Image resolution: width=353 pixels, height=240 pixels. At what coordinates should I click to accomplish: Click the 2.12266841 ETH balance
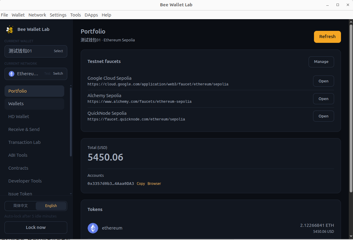(317, 225)
